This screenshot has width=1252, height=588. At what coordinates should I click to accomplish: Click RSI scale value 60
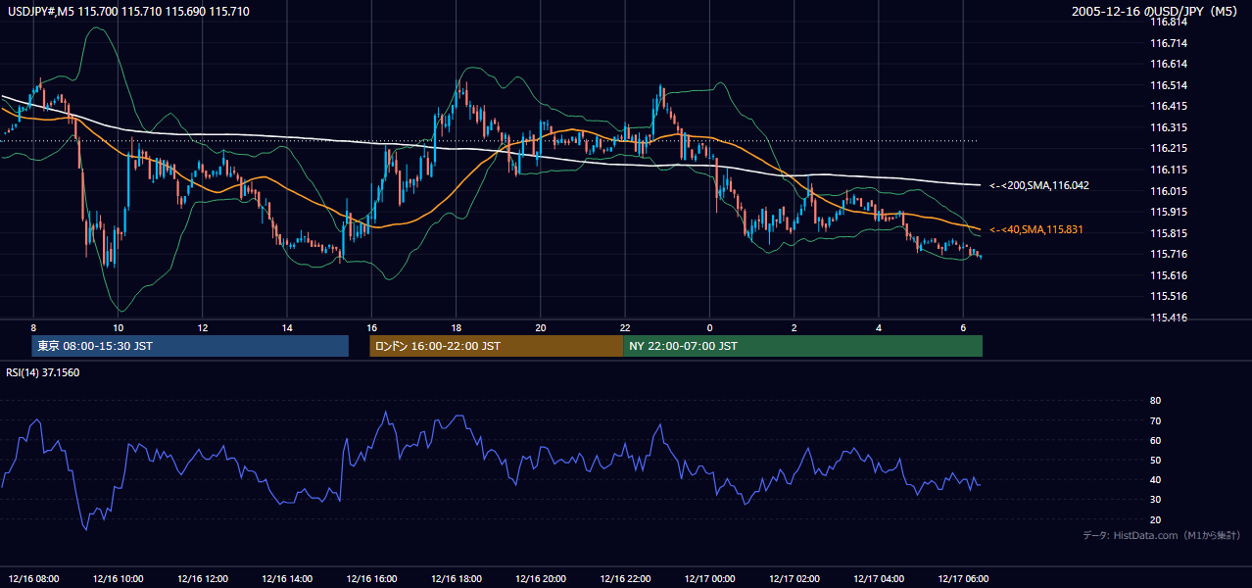click(x=1155, y=440)
